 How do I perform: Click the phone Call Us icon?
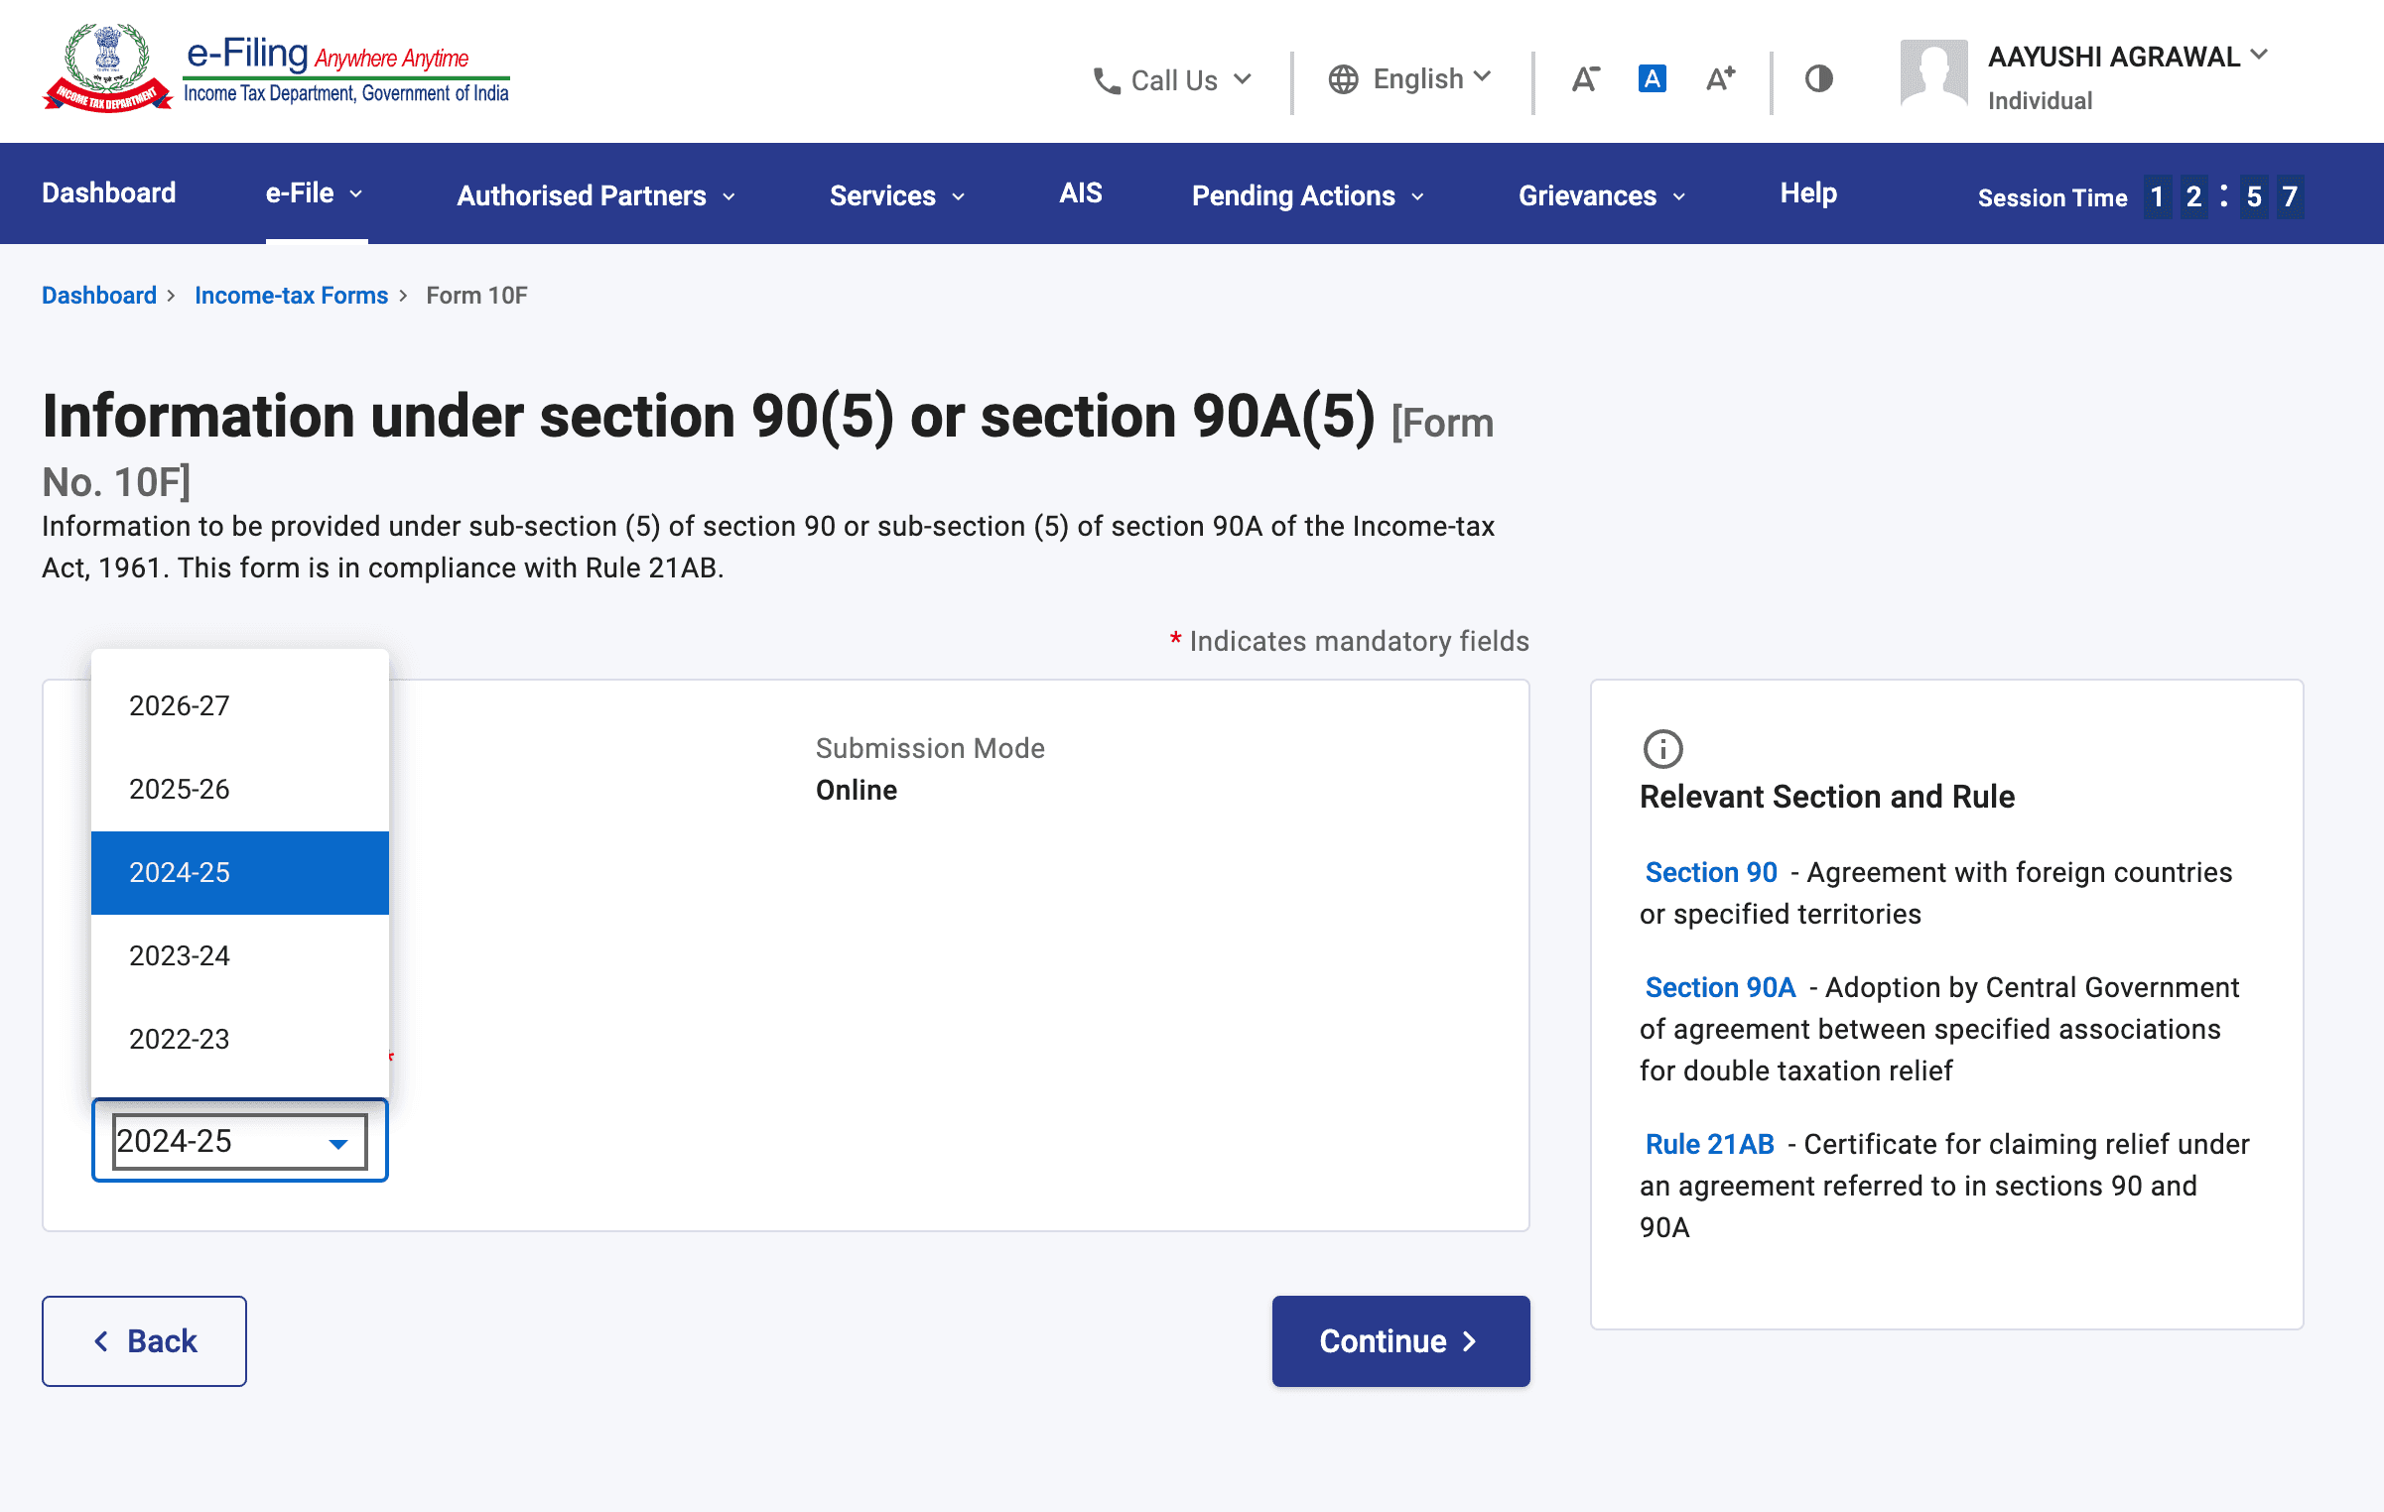(1106, 80)
